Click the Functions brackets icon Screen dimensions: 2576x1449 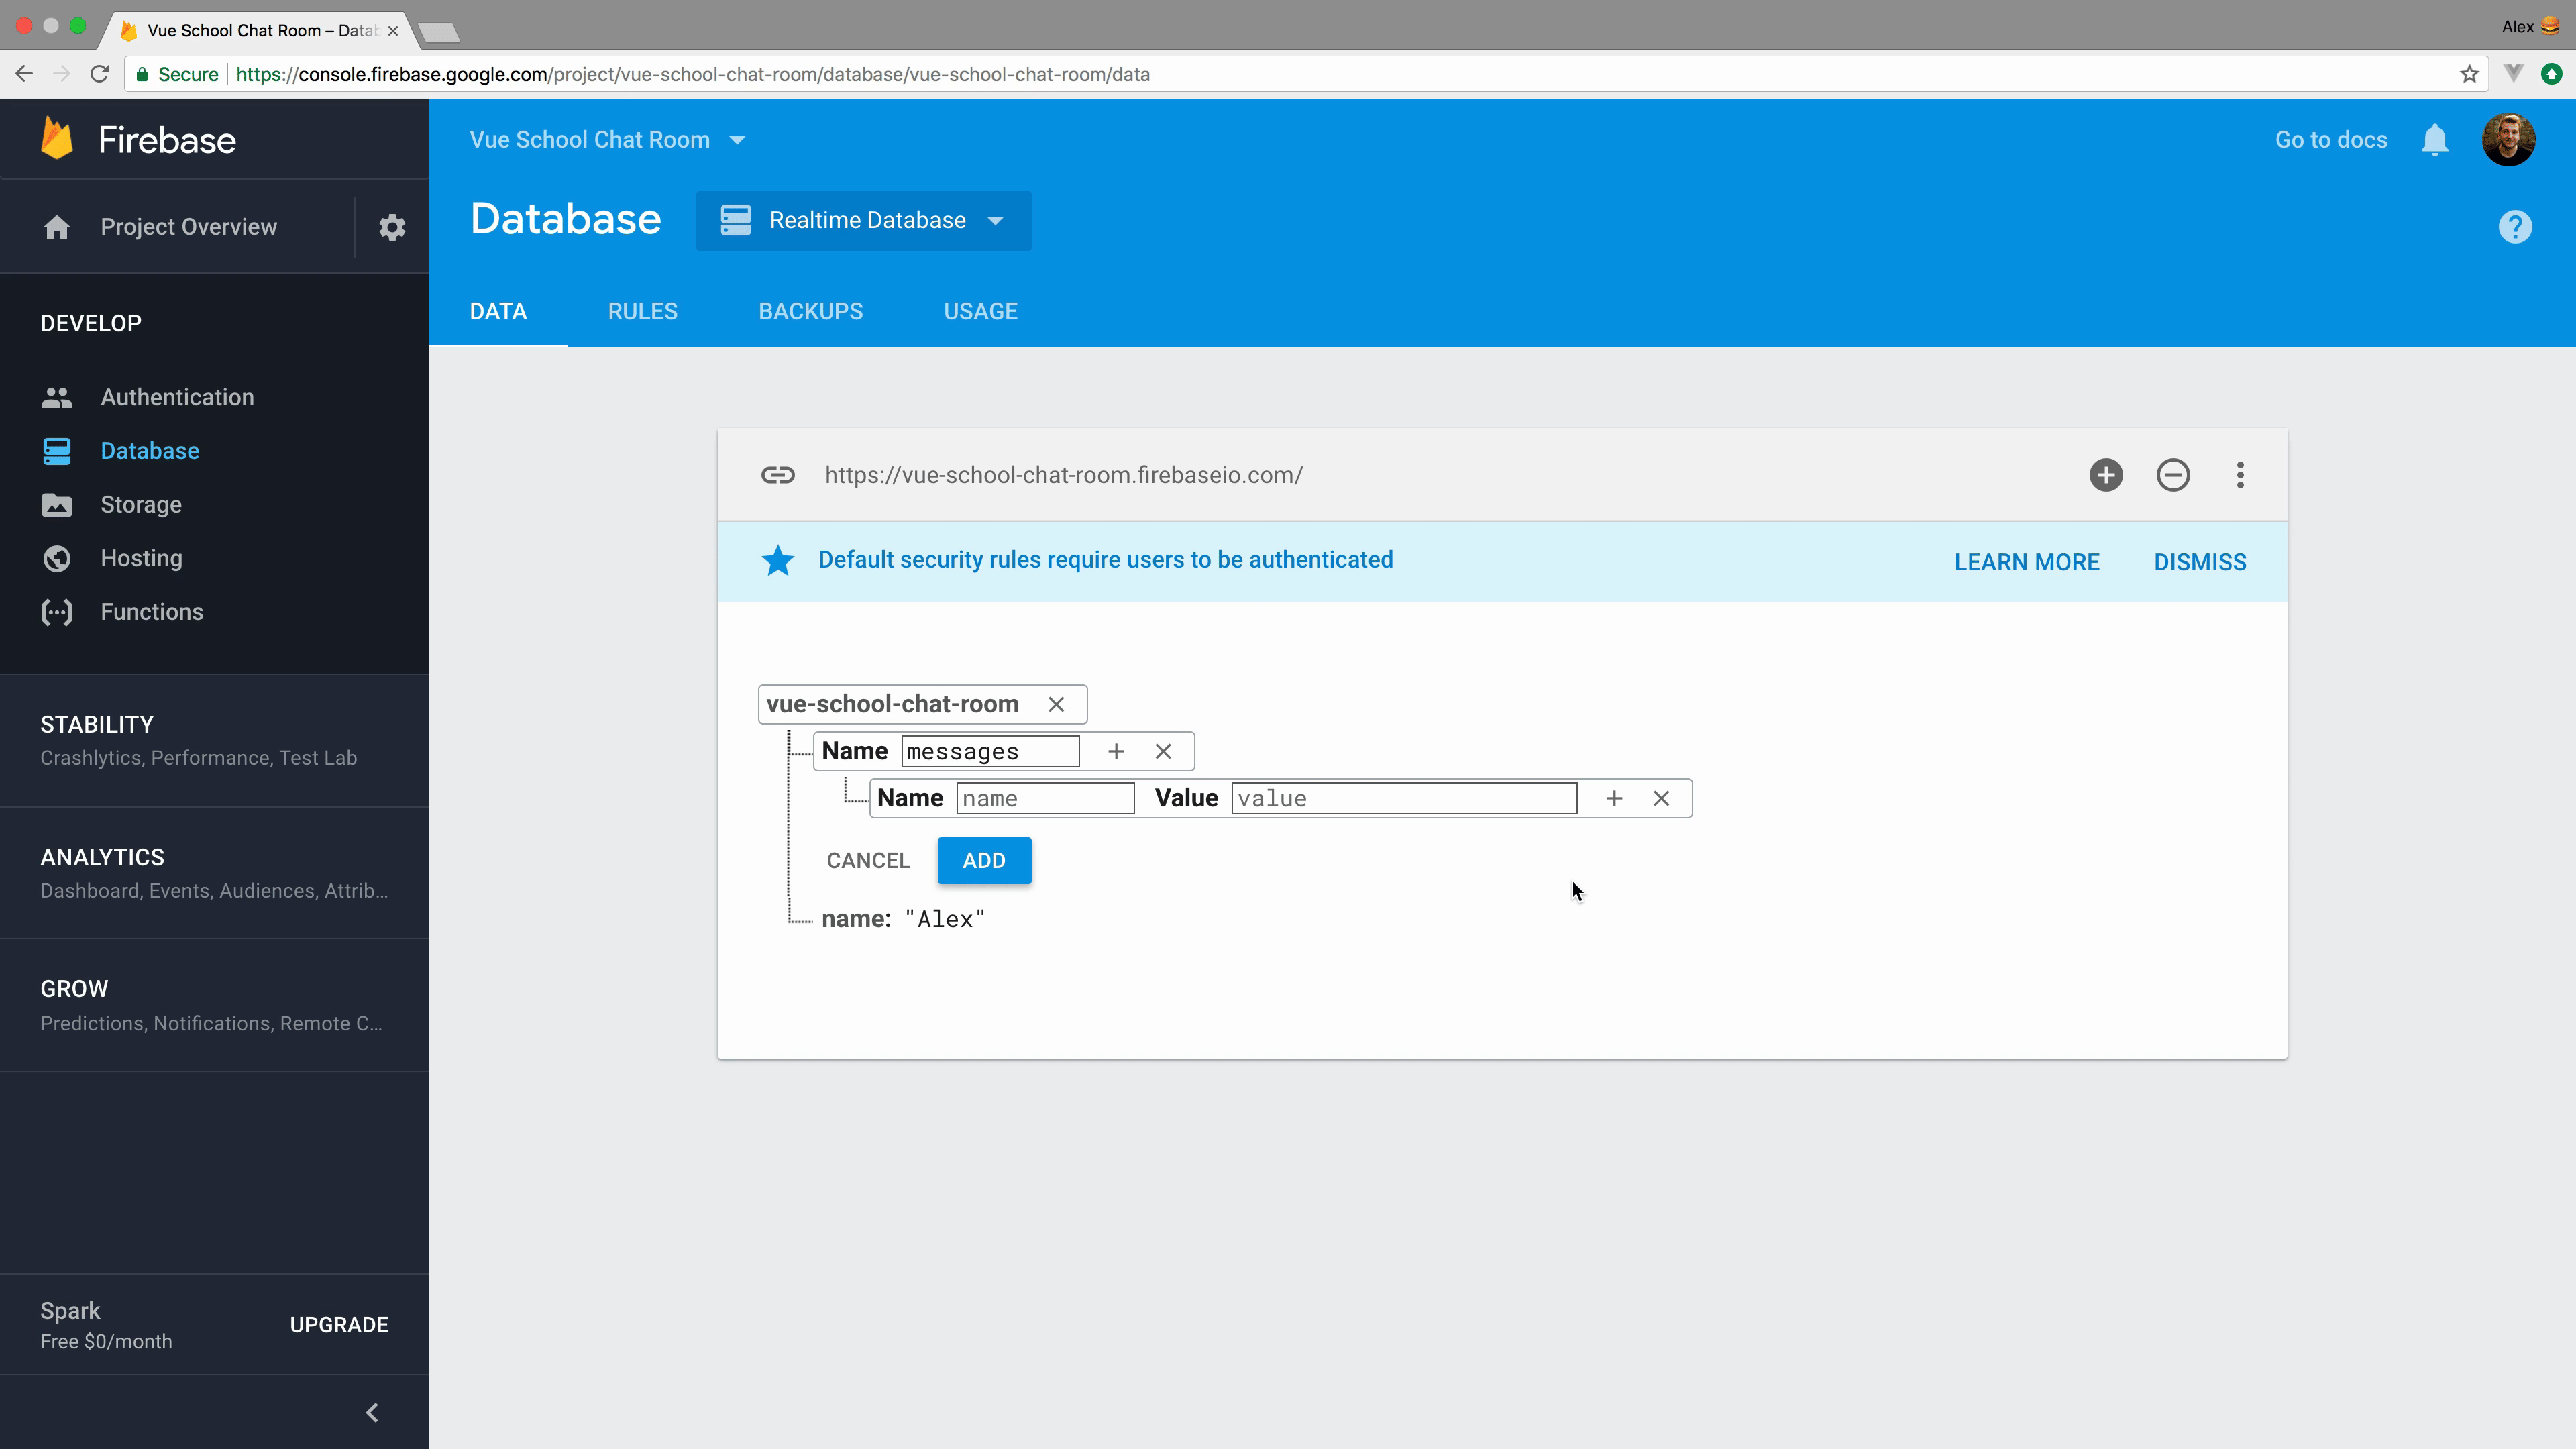click(x=57, y=612)
